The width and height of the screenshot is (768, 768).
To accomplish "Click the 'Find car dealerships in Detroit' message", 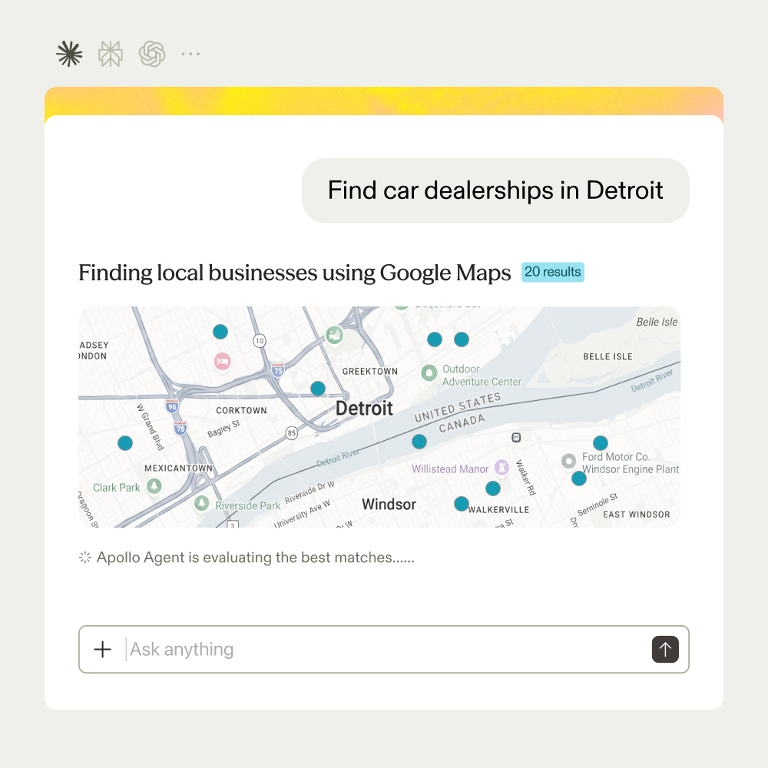I will (495, 190).
